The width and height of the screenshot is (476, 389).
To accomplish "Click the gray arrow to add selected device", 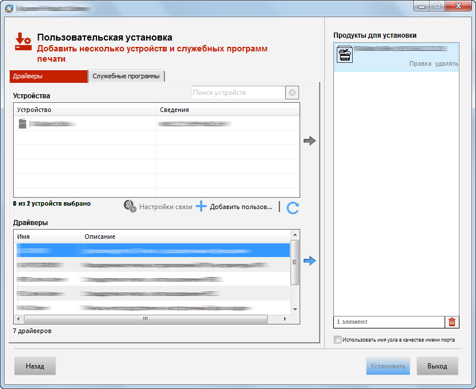I will [310, 141].
